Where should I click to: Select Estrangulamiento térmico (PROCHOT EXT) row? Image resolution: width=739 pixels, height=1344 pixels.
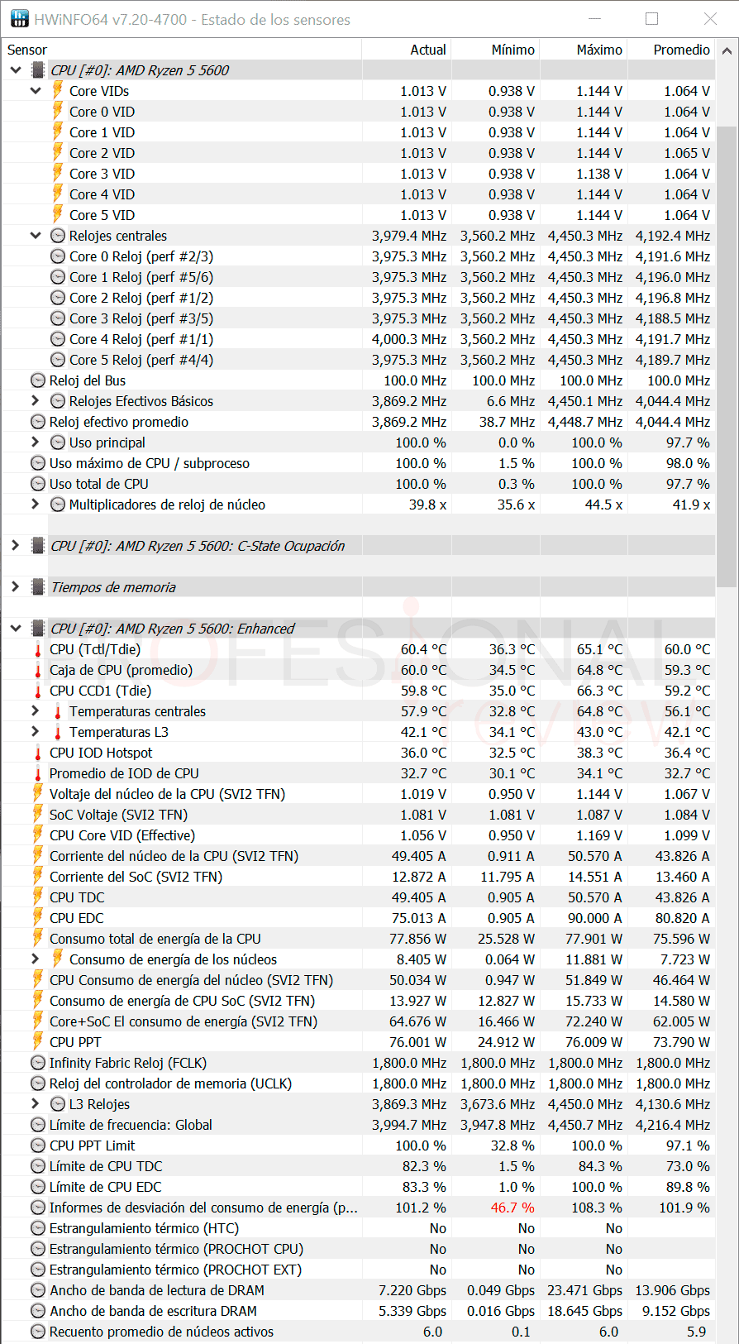359,1270
